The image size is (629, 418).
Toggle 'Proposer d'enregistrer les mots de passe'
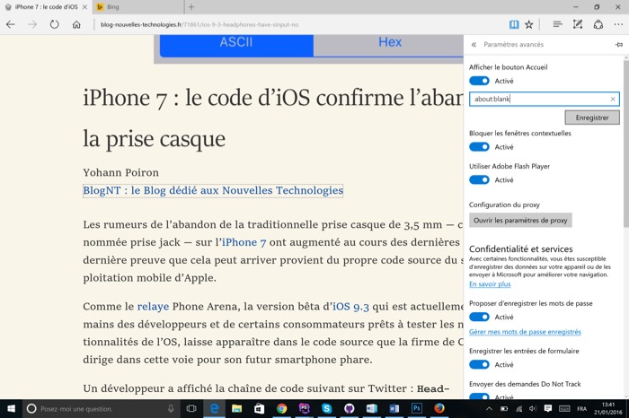pos(479,317)
